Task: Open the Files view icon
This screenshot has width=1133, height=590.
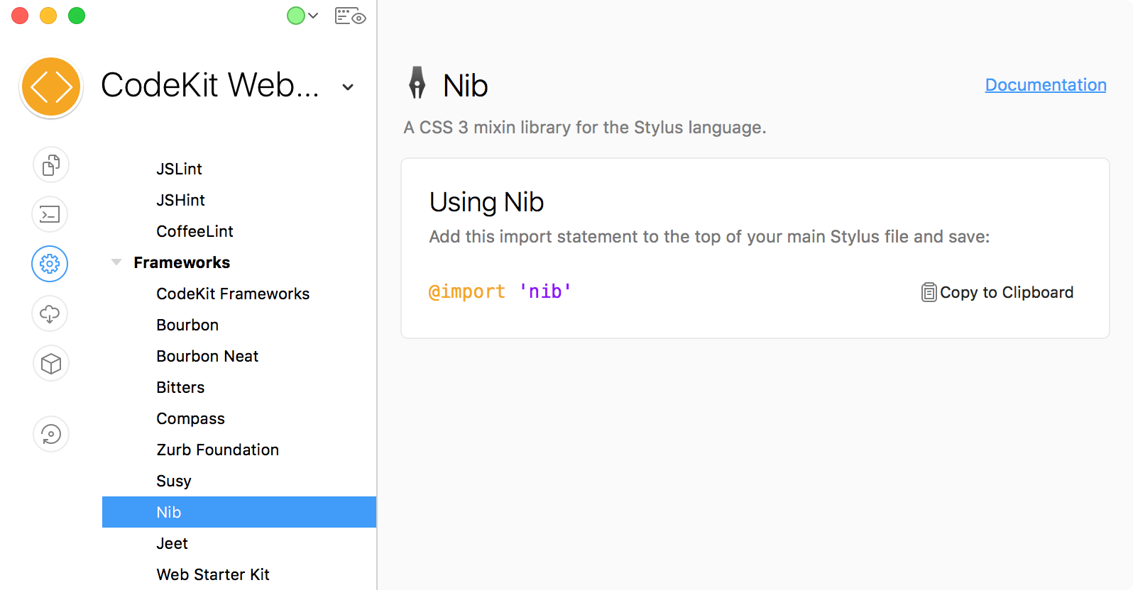Action: (x=50, y=165)
